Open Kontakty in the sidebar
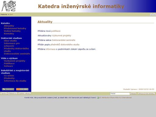156x117 pixels. tap(9, 34)
